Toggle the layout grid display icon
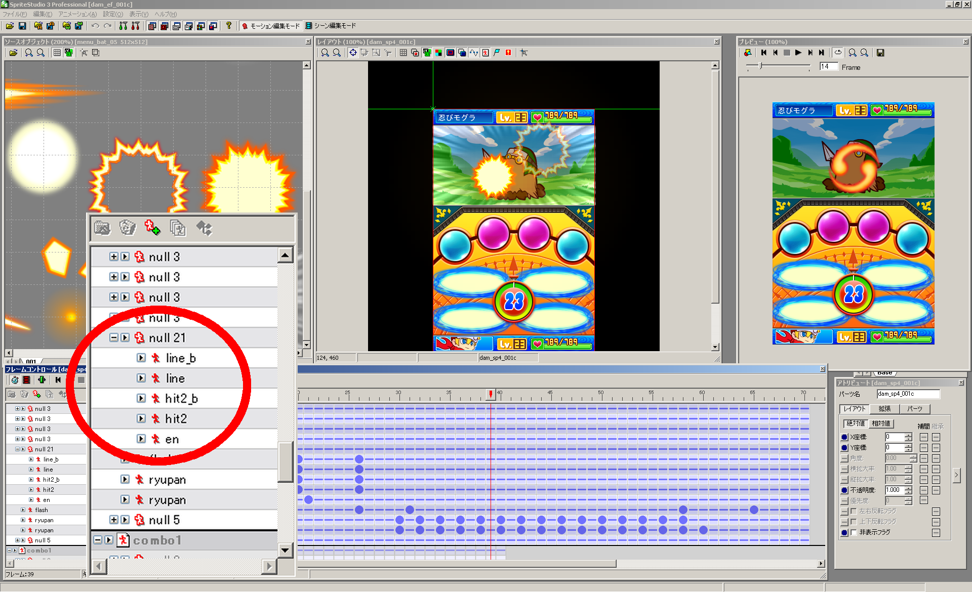Image resolution: width=972 pixels, height=592 pixels. (x=403, y=53)
